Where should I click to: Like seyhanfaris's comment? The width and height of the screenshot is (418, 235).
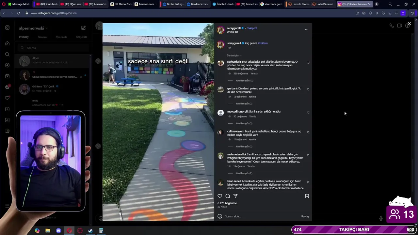(x=308, y=63)
